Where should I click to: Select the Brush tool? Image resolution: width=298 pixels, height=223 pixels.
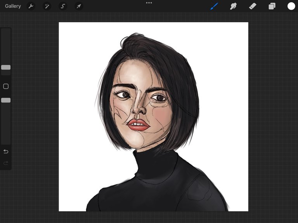coord(214,6)
